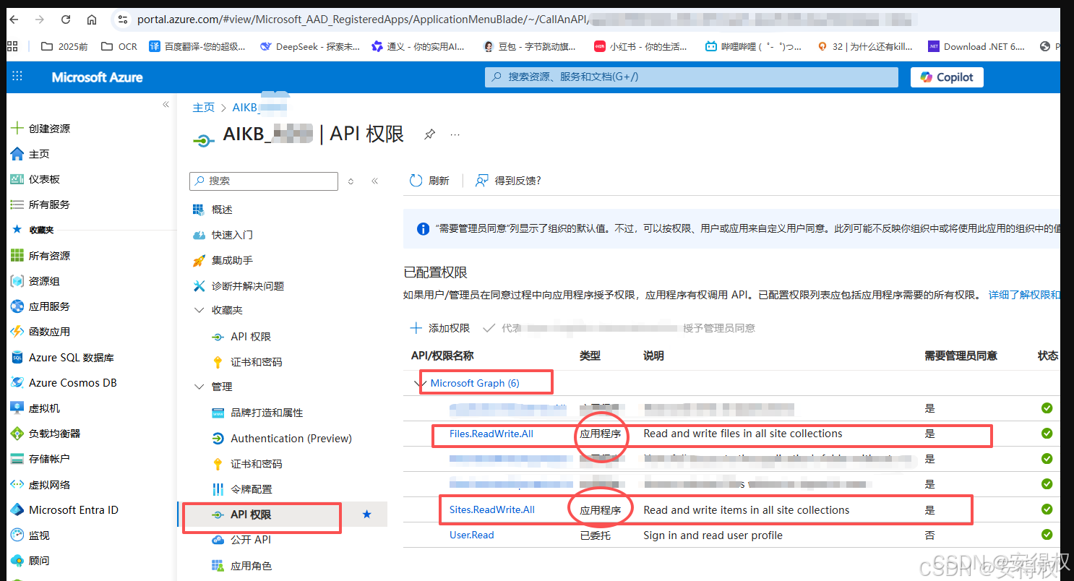Open the User.Read permission link
Viewport: 1074px width, 581px height.
(472, 535)
